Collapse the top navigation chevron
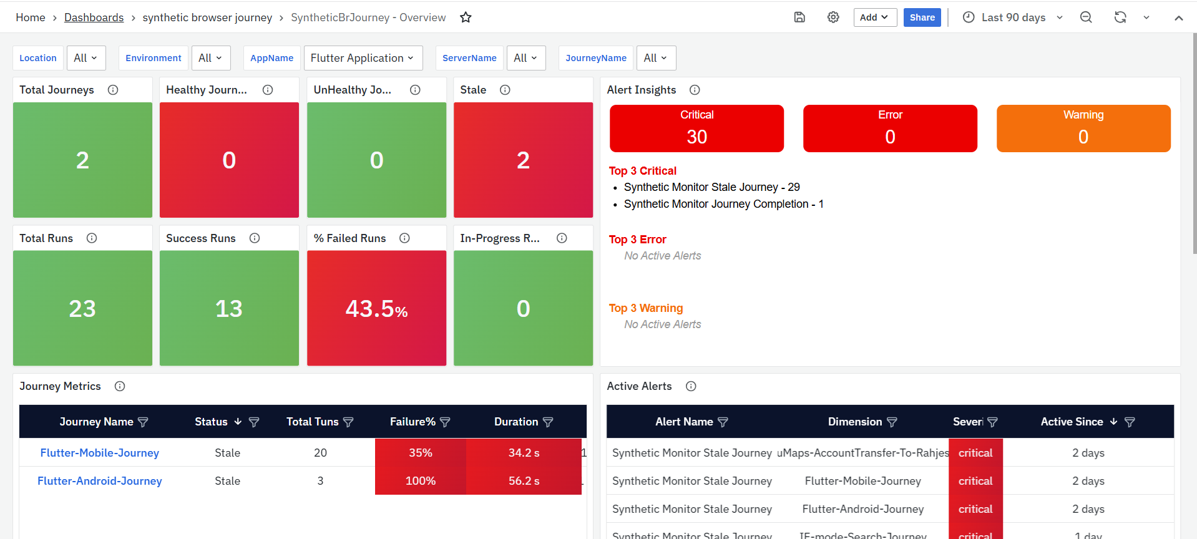Image resolution: width=1197 pixels, height=539 pixels. [x=1178, y=17]
